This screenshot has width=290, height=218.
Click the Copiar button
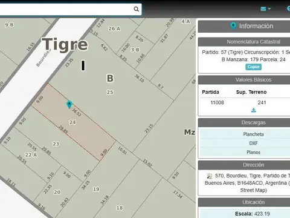(x=253, y=67)
